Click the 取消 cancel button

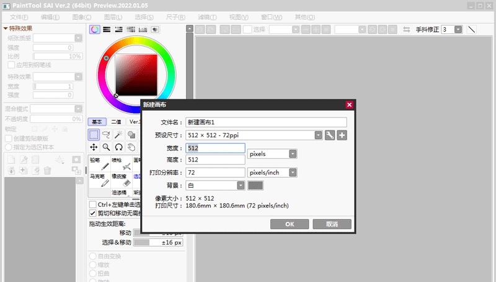click(332, 224)
